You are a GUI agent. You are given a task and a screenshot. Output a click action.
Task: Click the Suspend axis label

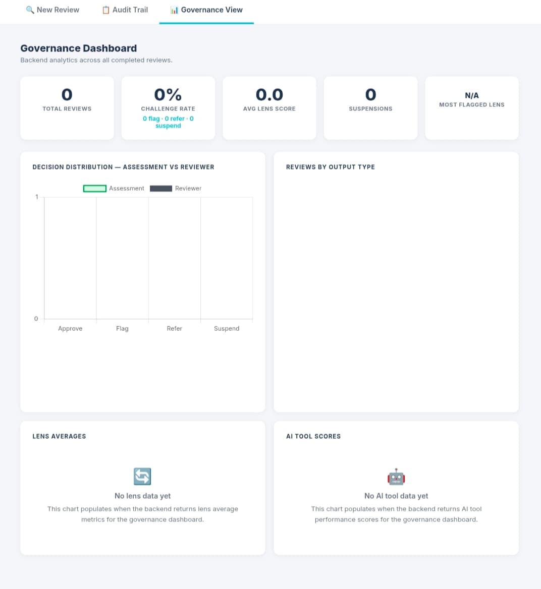(x=227, y=329)
